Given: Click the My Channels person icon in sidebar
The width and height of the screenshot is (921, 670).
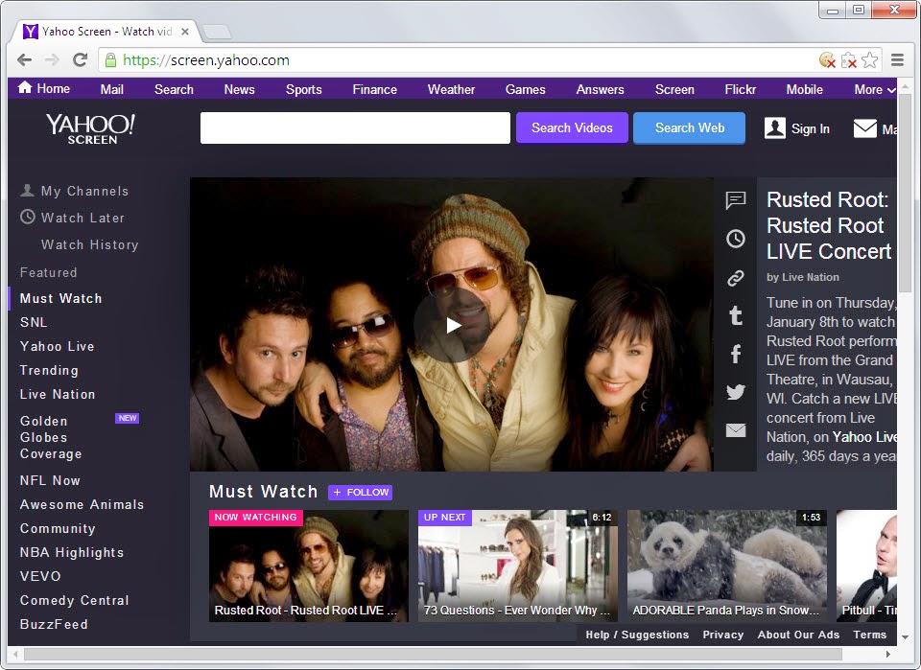Looking at the screenshot, I should pyautogui.click(x=27, y=191).
